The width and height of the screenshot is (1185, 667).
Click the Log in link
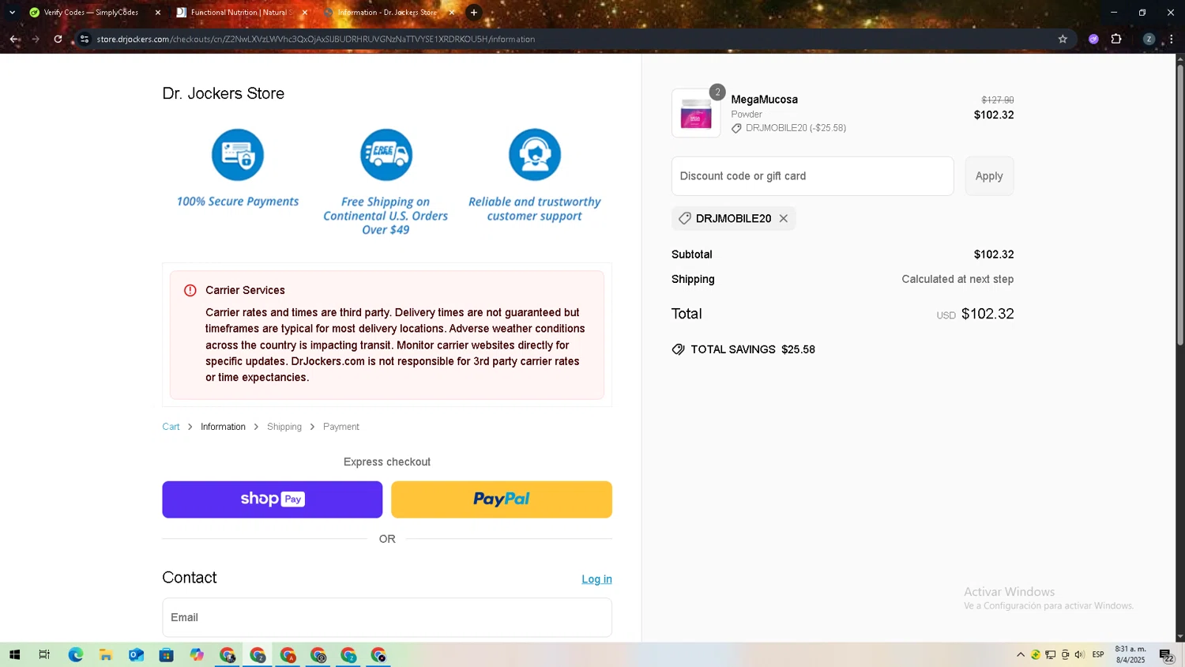[596, 579]
